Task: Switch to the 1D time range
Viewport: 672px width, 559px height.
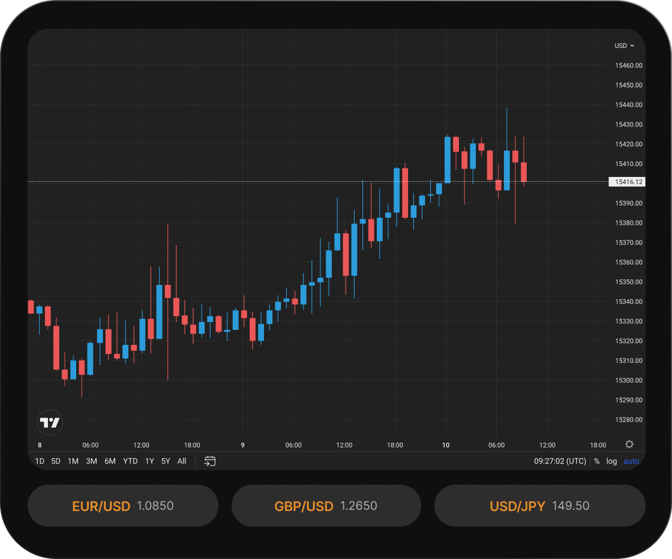Action: click(40, 461)
